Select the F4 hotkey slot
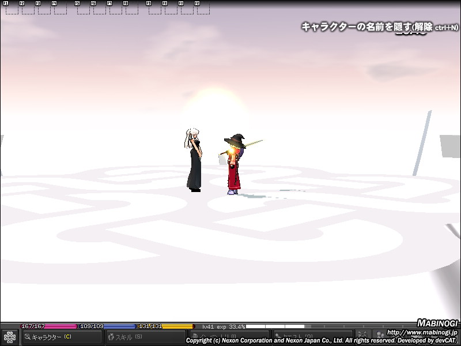The width and height of the screenshot is (461, 346). 60,8
